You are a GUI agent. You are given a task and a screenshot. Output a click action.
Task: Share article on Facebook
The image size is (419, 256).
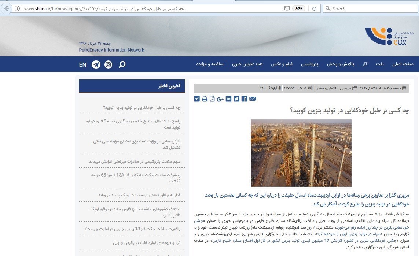pos(244,99)
